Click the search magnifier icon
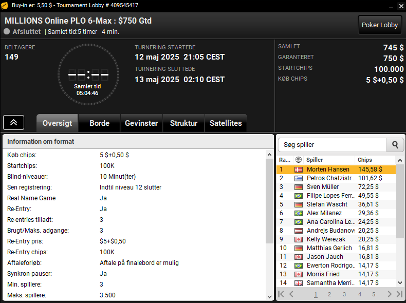406x303 pixels. (x=395, y=145)
